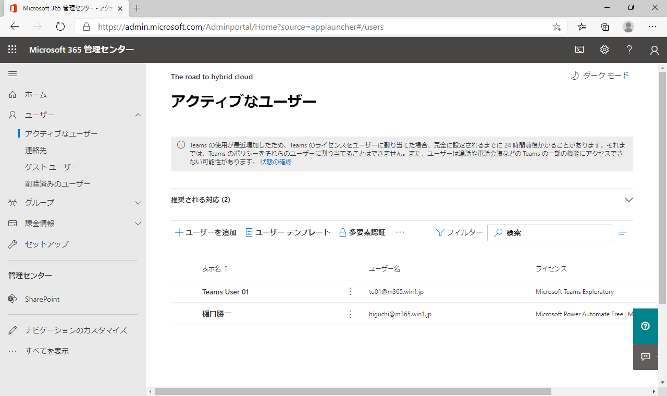Open セットアップ in the sidebar

47,244
